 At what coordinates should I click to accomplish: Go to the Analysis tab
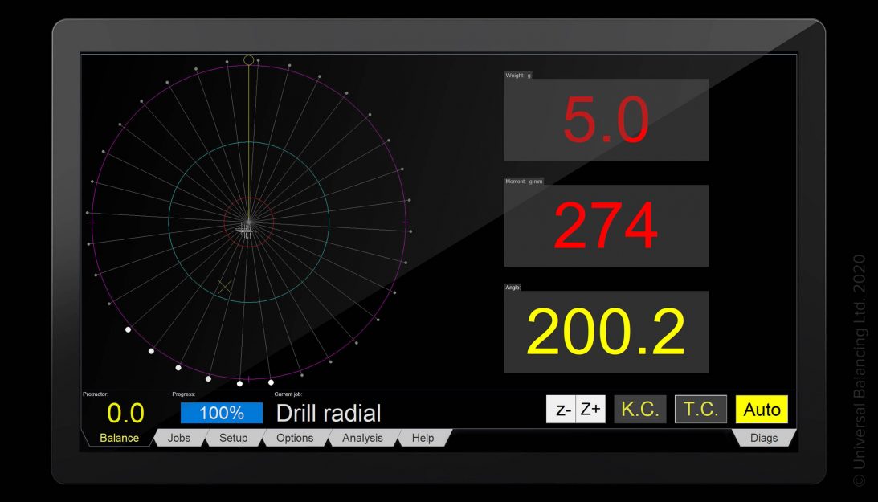[x=362, y=438]
